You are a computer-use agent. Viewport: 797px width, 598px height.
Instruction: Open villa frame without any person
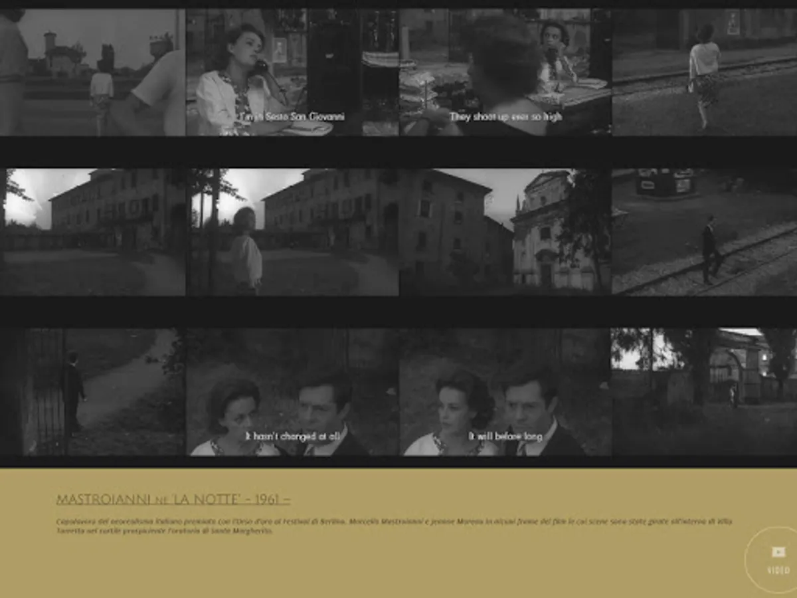(92, 232)
